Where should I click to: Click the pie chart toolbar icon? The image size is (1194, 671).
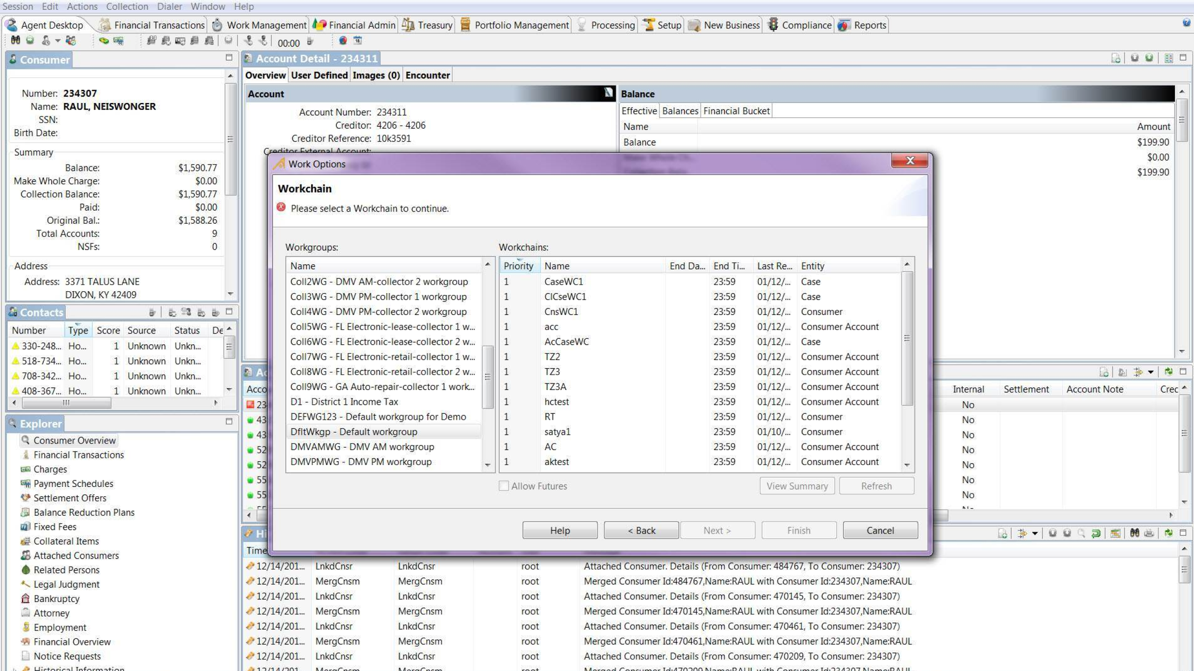pyautogui.click(x=343, y=41)
